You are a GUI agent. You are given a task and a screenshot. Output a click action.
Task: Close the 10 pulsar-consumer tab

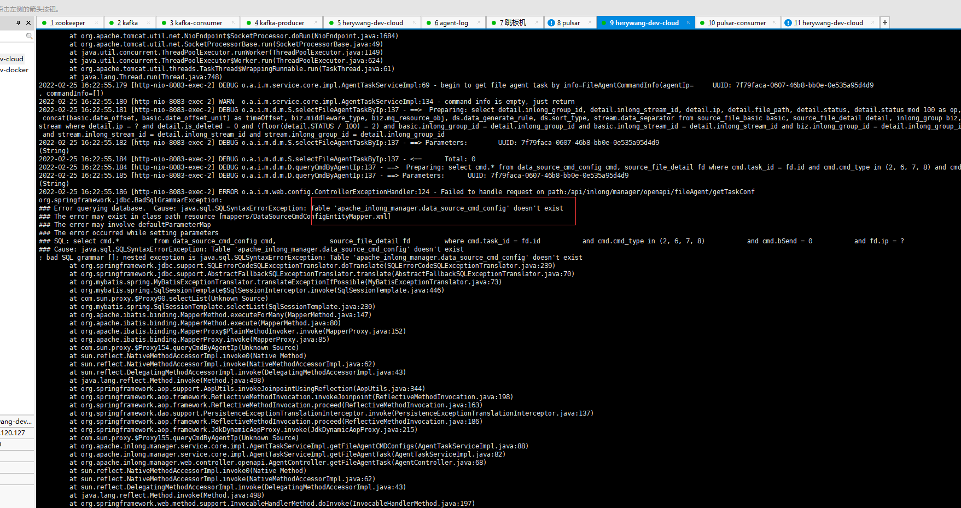pyautogui.click(x=774, y=22)
